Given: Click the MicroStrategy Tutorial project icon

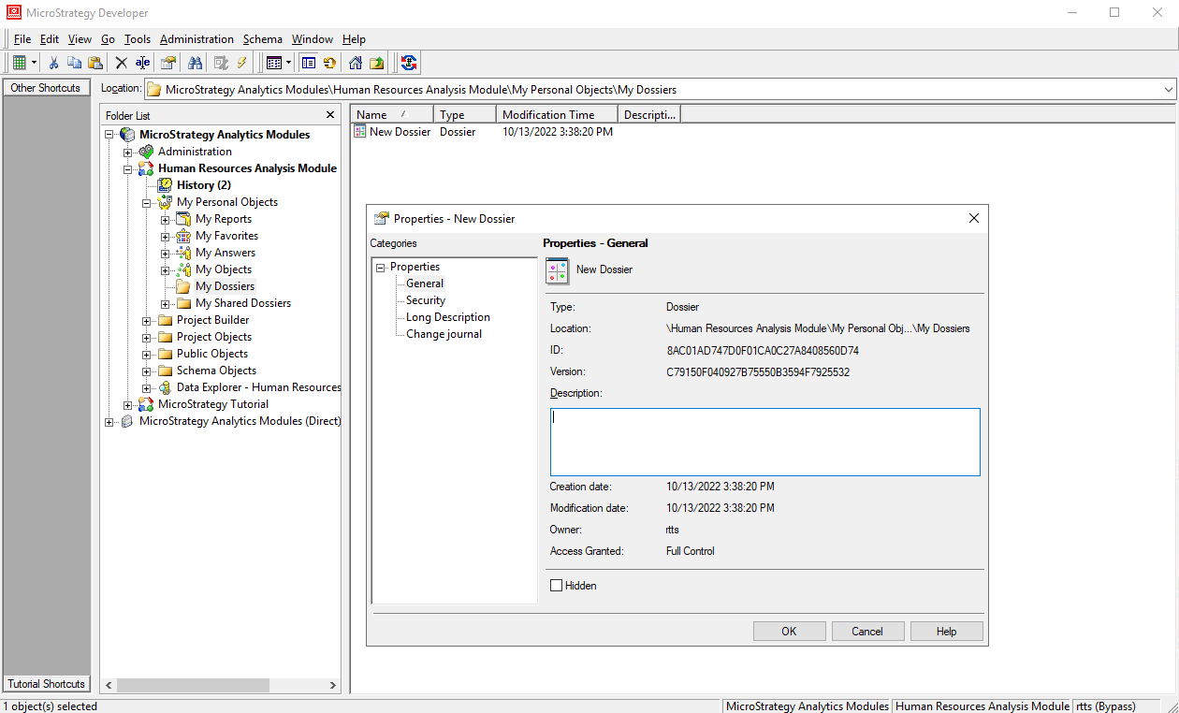Looking at the screenshot, I should [x=146, y=404].
